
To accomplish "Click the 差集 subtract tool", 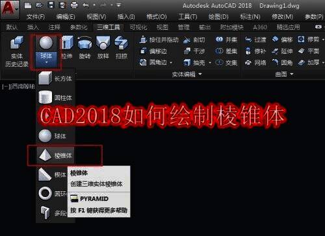I will click(x=226, y=51).
